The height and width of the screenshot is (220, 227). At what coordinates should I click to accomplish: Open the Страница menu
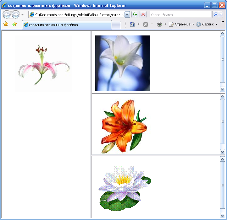(181, 24)
